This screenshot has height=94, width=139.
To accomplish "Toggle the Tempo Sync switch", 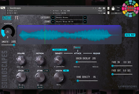I will tap(60, 50).
